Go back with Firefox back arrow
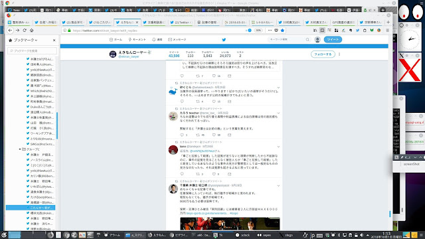The width and height of the screenshot is (425, 239). point(11,31)
